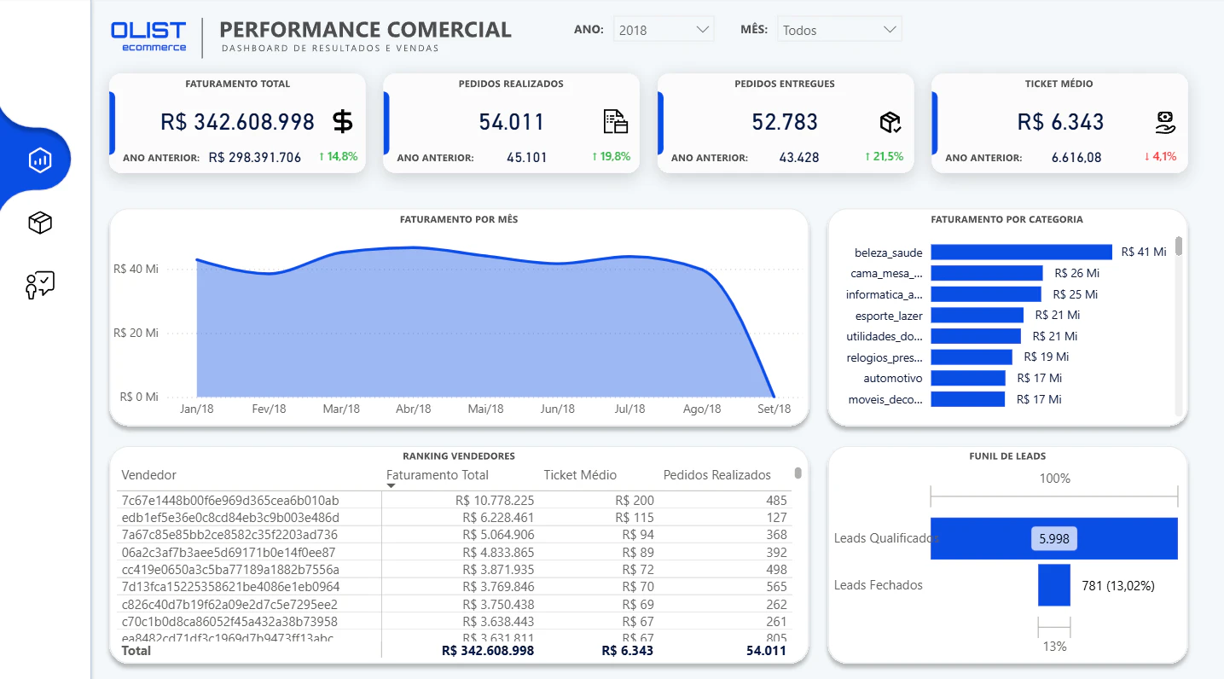Select the informatica category bar
This screenshot has height=679, width=1224.
click(986, 294)
